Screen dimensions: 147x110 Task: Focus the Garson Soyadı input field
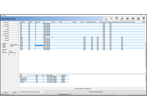[x=14, y=35]
